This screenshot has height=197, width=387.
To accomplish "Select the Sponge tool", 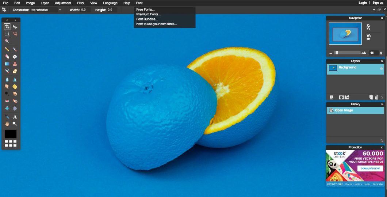I will click(x=15, y=87).
